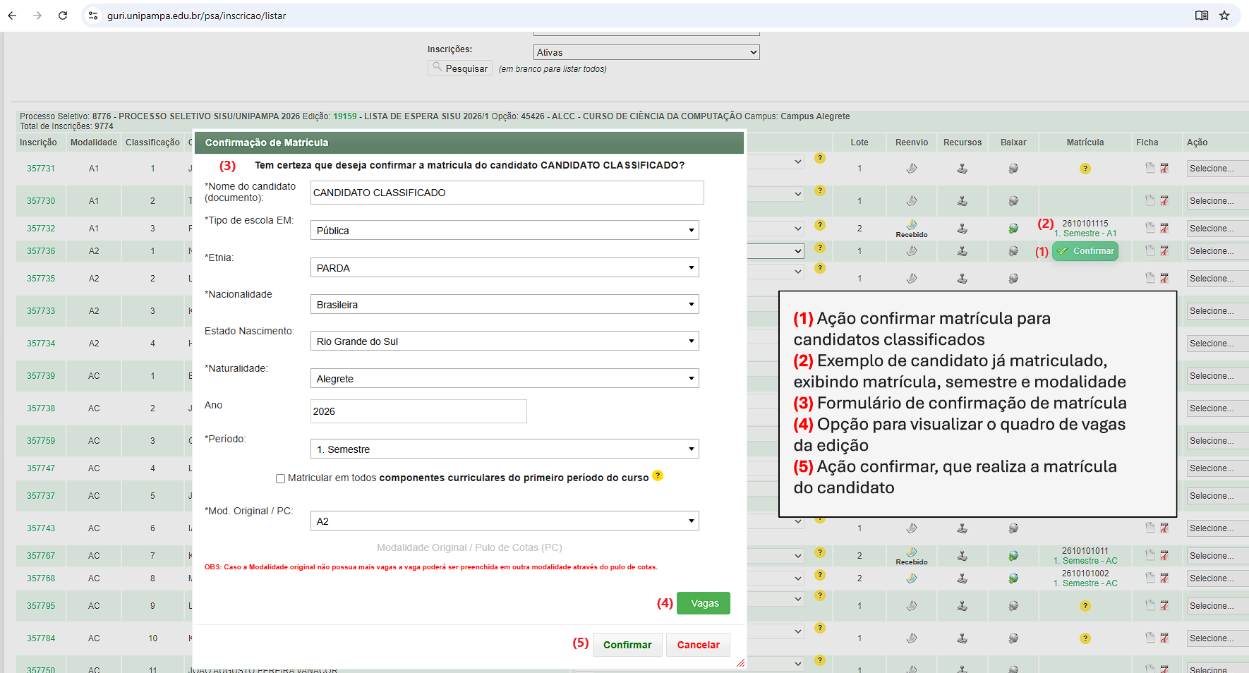This screenshot has width=1249, height=673.
Task: Click the Baixar icon for inscrição 357731
Action: pos(1013,169)
